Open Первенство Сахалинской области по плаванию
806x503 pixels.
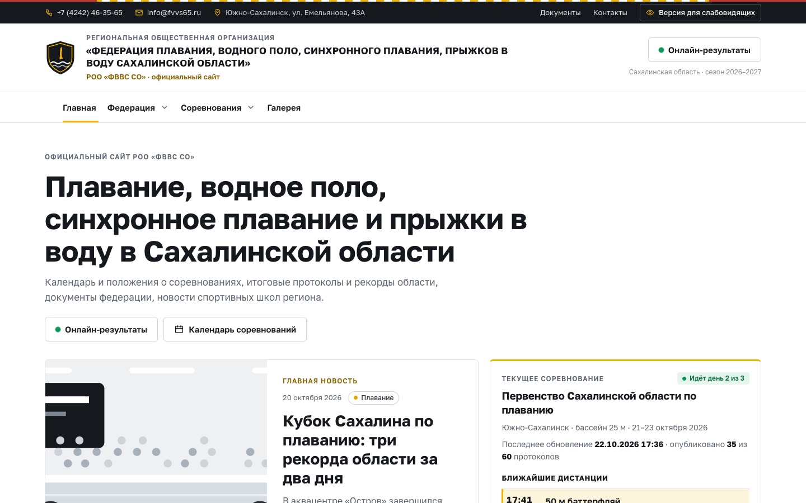click(599, 403)
